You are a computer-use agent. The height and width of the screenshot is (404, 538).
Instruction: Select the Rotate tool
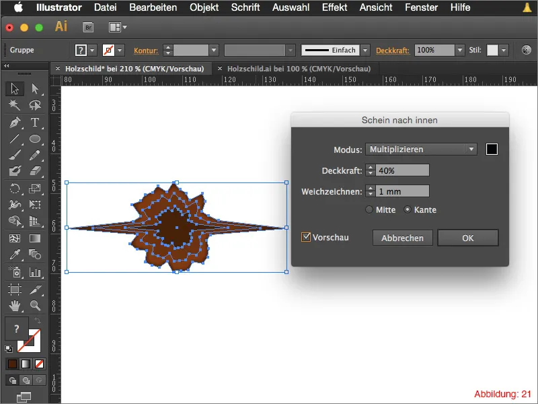pyautogui.click(x=15, y=189)
